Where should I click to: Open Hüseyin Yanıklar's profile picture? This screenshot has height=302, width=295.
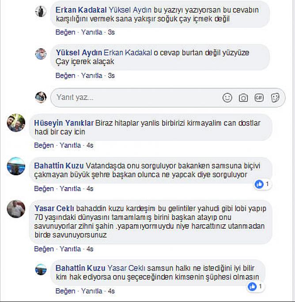tap(16, 123)
